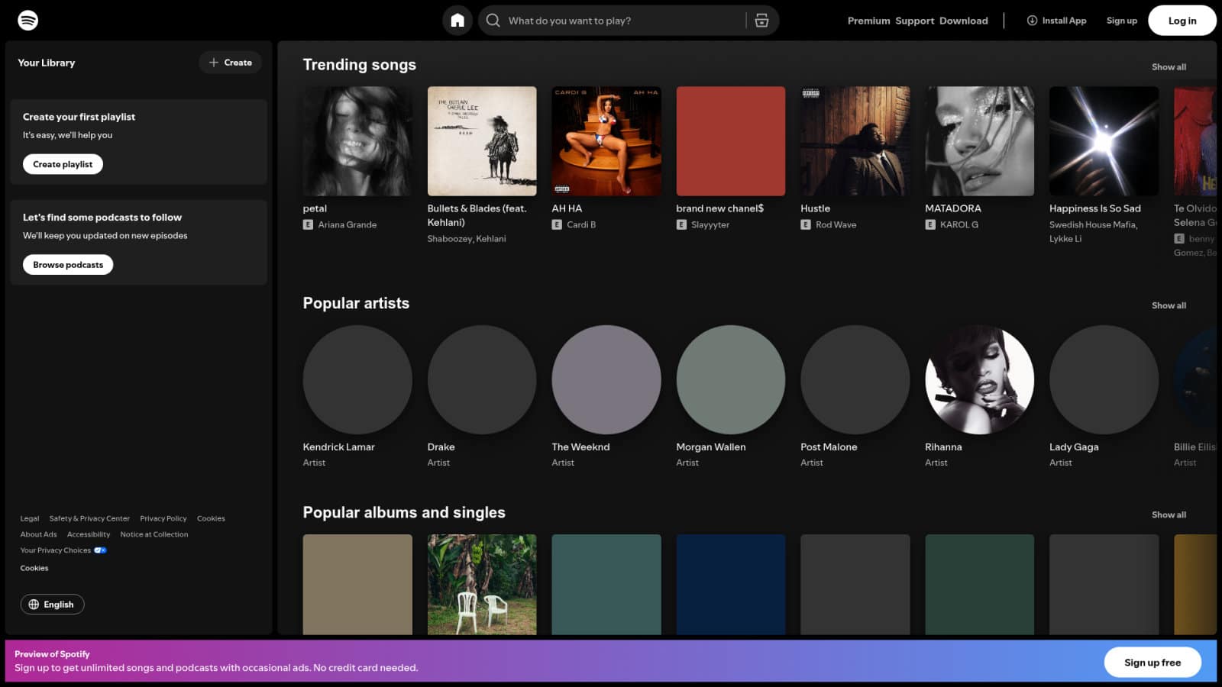This screenshot has width=1222, height=687.
Task: Open Safety & Privacy Center link
Action: click(89, 518)
